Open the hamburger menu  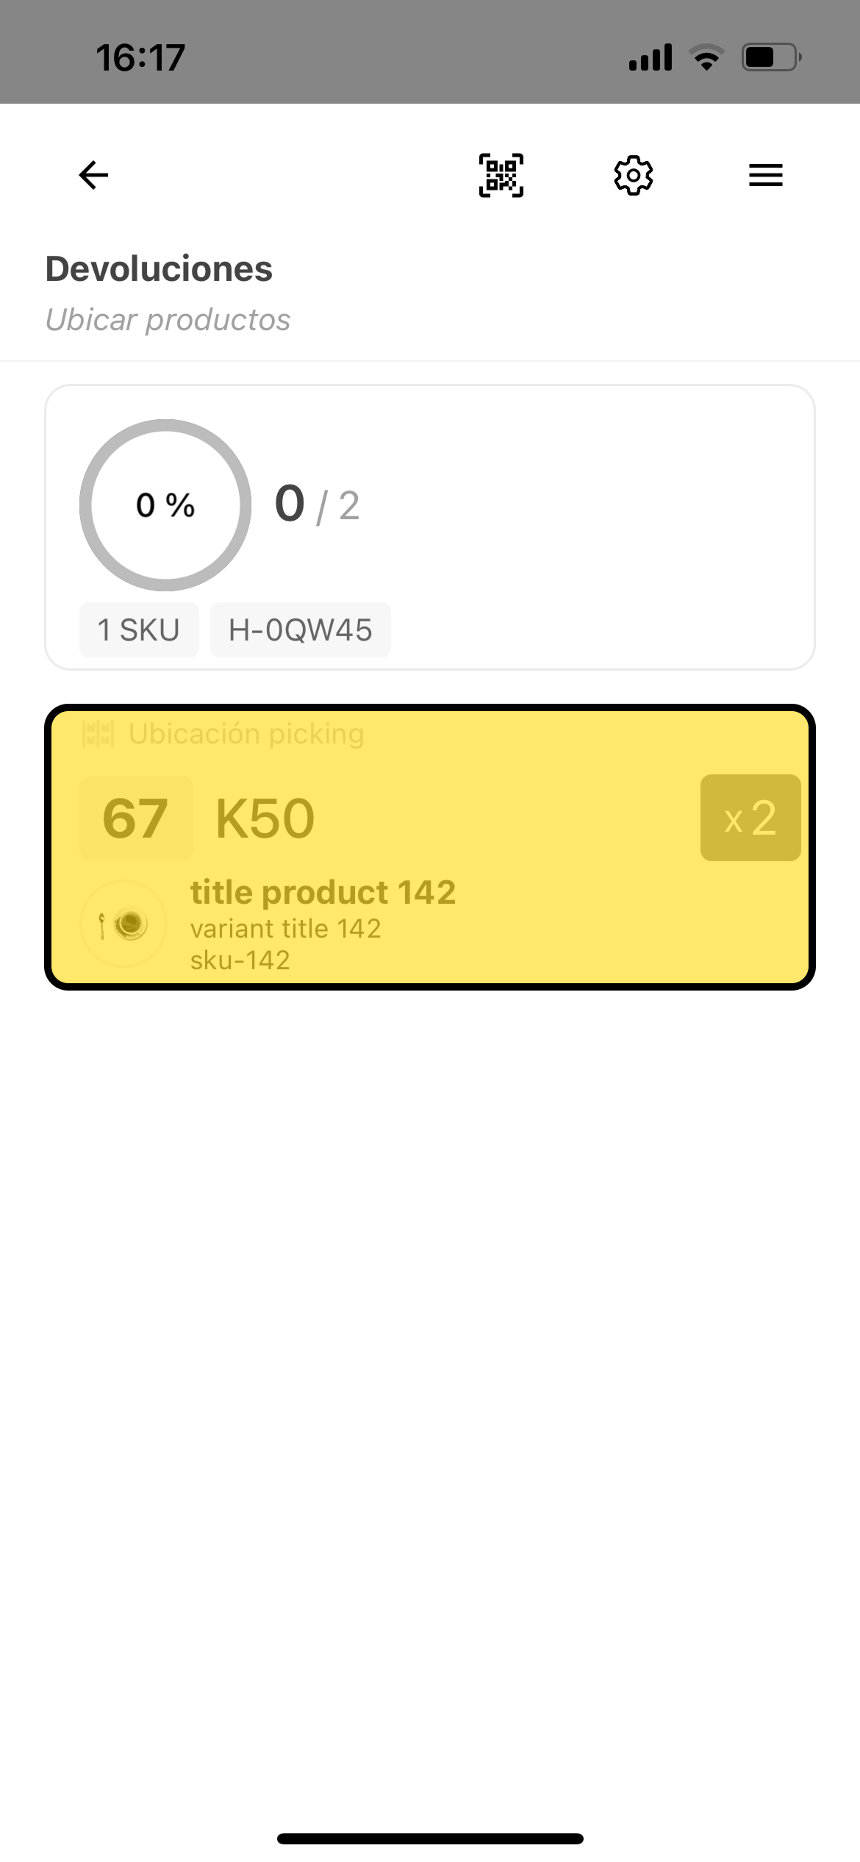tap(765, 175)
